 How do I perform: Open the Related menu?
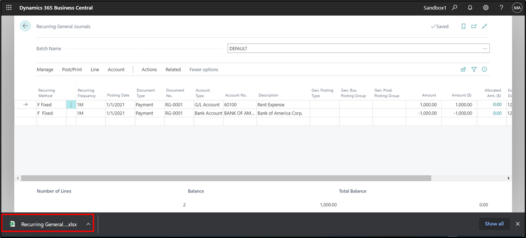tap(173, 70)
